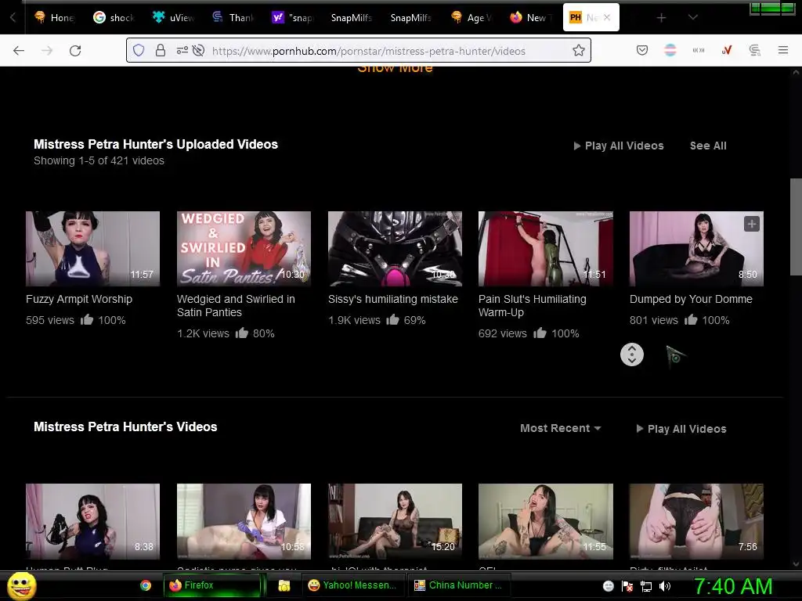Switch to the Thank tab
This screenshot has width=802, height=601.
[233, 17]
